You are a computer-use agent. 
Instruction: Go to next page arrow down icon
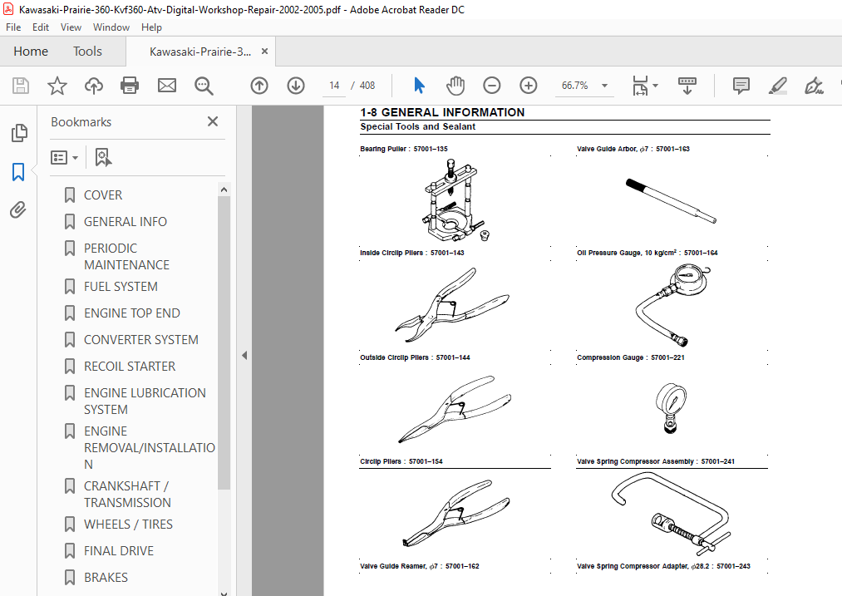pos(296,86)
